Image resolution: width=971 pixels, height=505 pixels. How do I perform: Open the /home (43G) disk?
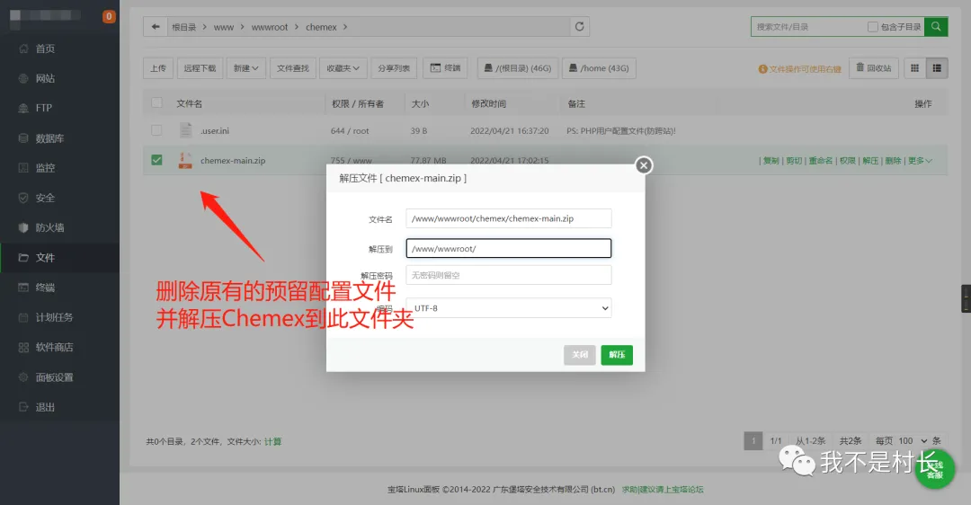coord(598,67)
